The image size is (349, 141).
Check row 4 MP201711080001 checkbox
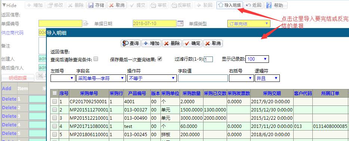[54, 126]
